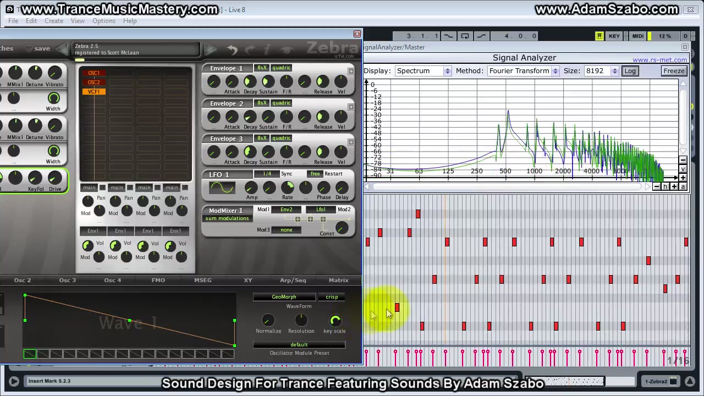704x396 pixels.
Task: Toggle the KEY map mode switch
Action: [614, 36]
